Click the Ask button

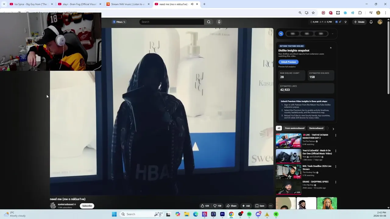point(246,206)
